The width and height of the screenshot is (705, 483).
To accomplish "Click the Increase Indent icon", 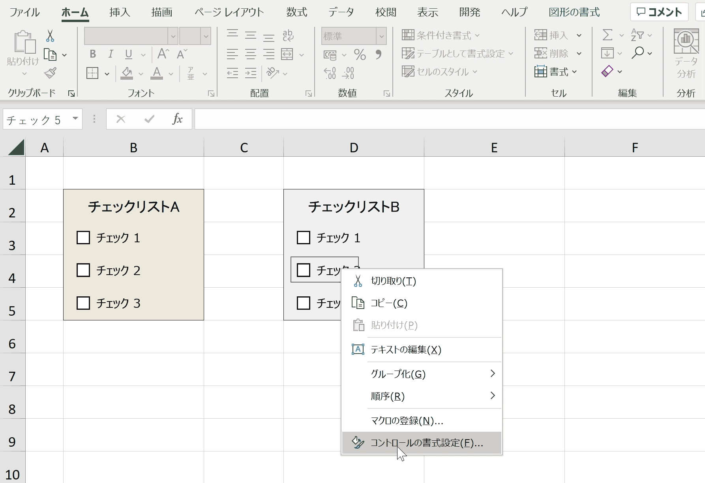I will (251, 73).
